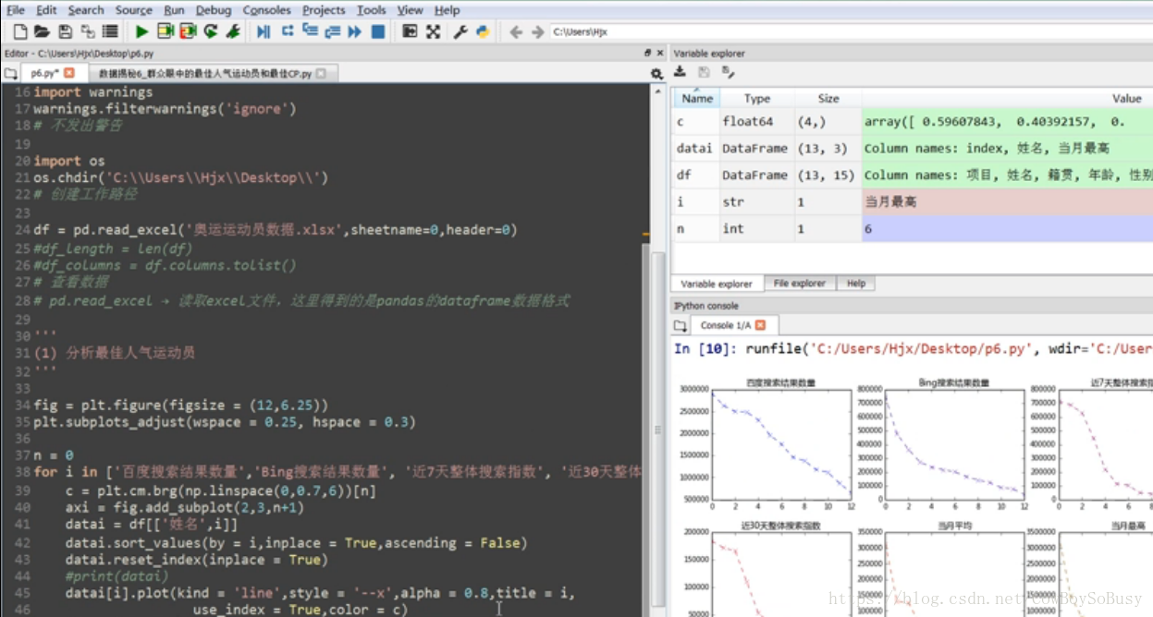This screenshot has width=1153, height=617.
Task: Open the Consoles menu
Action: [267, 10]
